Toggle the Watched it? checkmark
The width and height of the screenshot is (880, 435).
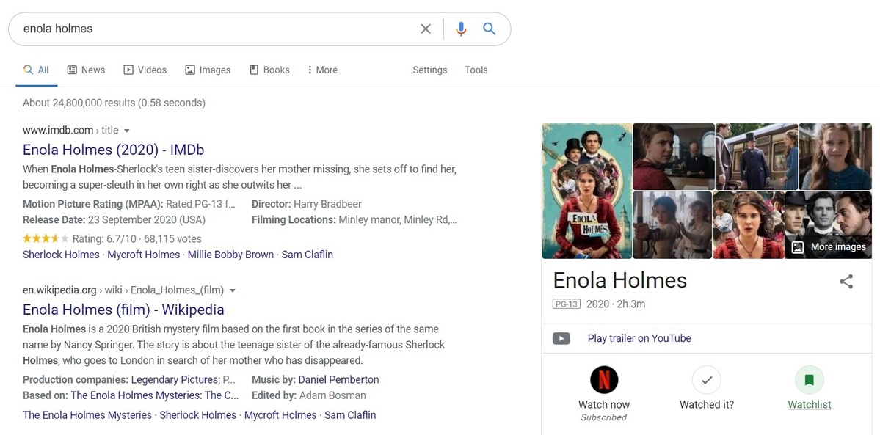[x=707, y=379]
